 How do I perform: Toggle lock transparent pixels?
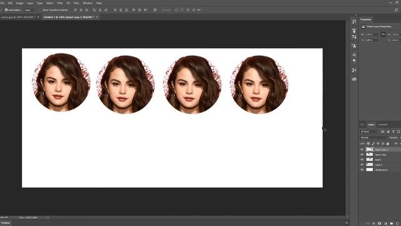coord(368,144)
